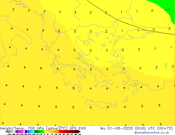175x135 pixels.
Task: Click the orange swatch near legend value 18
Action: tap(56, 131)
